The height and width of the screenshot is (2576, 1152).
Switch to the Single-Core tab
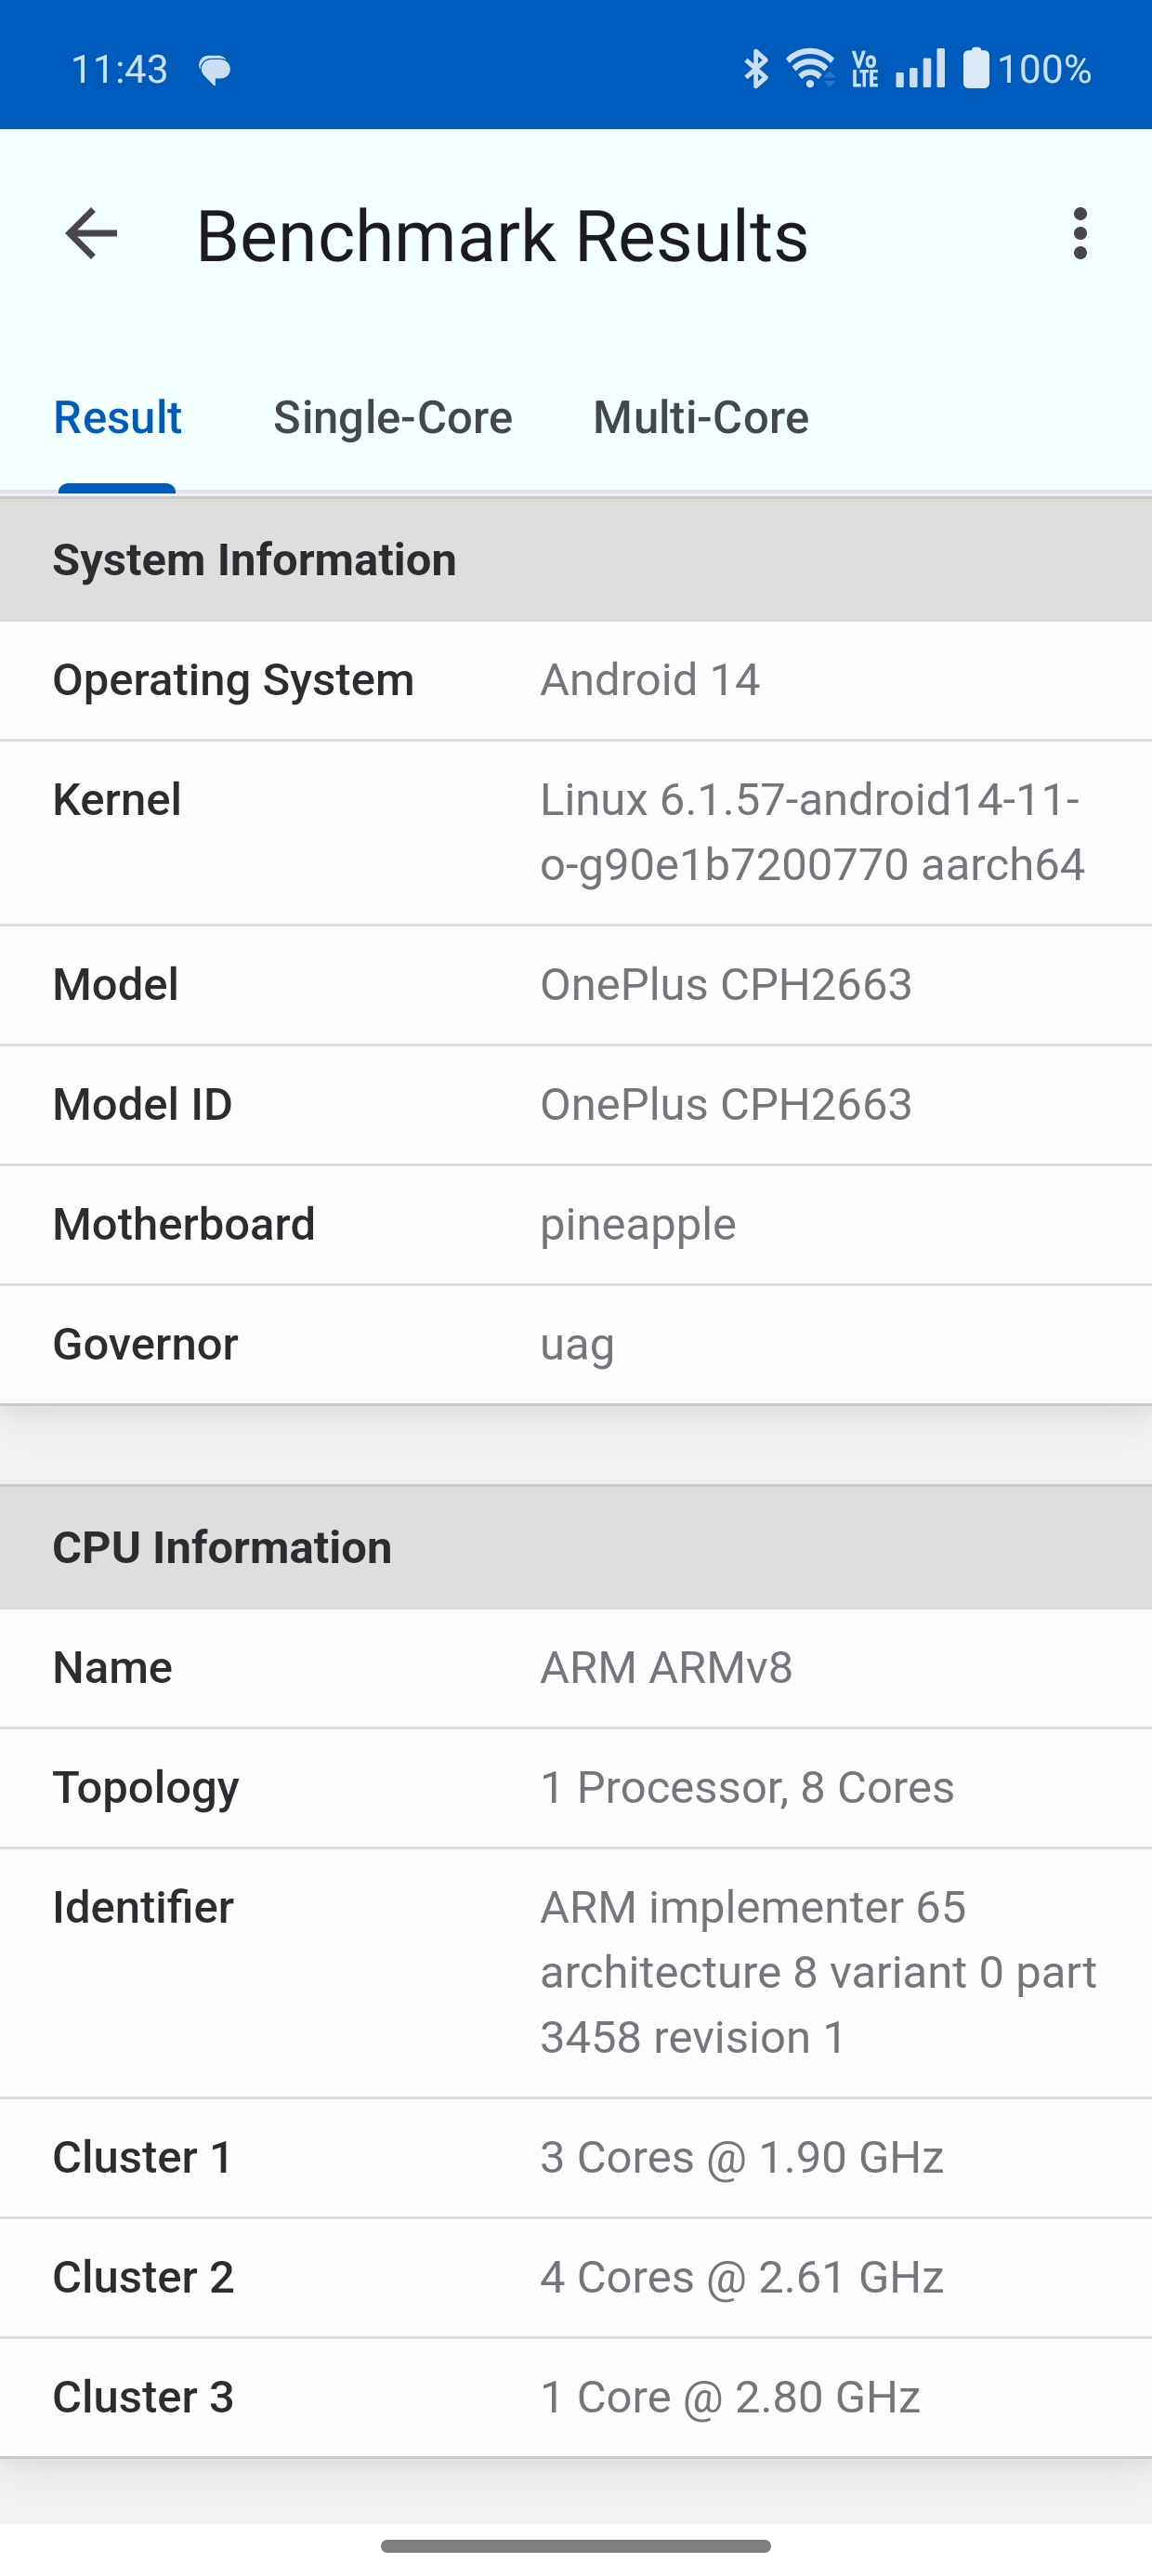393,417
